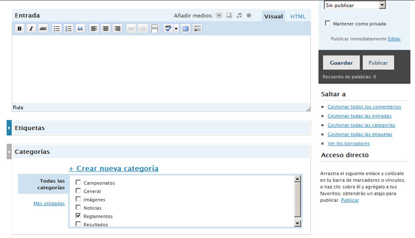The height and width of the screenshot is (238, 415).
Task: Uncheck the Reglamentos category
Action: (x=78, y=216)
